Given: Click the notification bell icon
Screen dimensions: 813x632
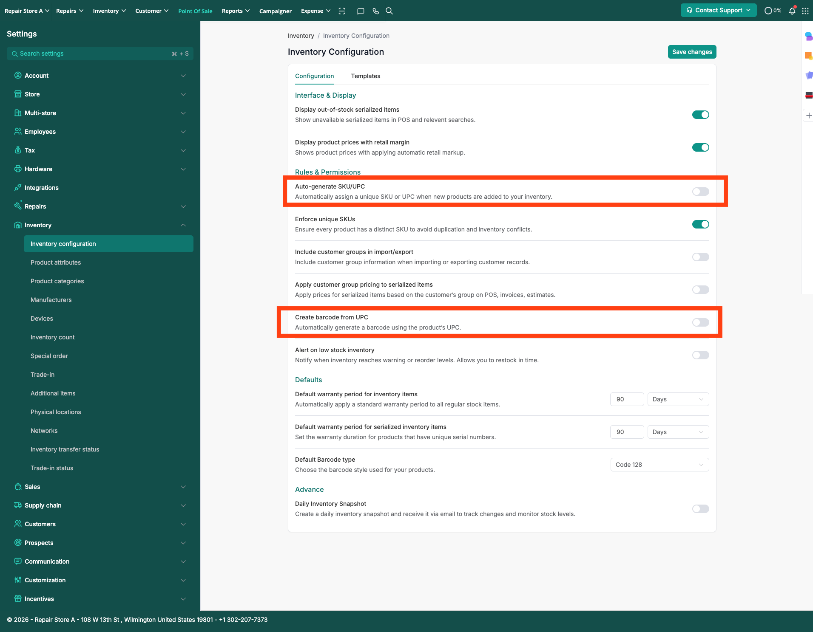Looking at the screenshot, I should pyautogui.click(x=792, y=11).
